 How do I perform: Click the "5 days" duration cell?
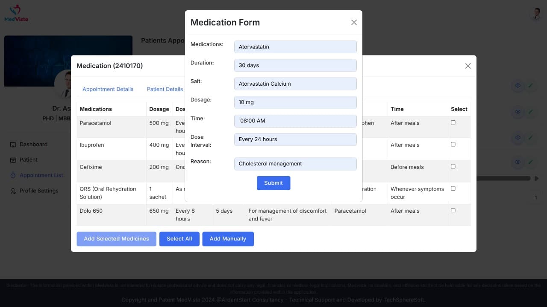point(229,215)
